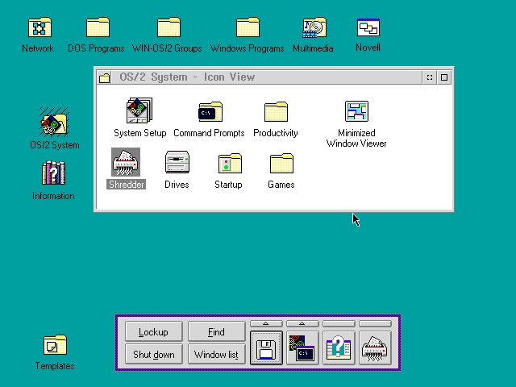
Task: Click the Lockup button
Action: click(154, 331)
